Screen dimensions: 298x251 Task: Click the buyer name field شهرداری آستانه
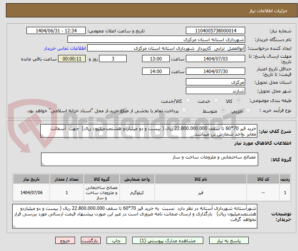pos(156,40)
